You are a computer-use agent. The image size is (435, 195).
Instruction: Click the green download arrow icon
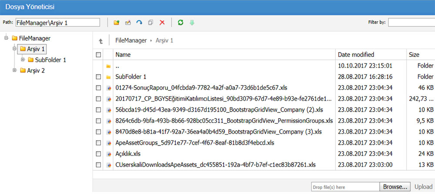pos(192,23)
